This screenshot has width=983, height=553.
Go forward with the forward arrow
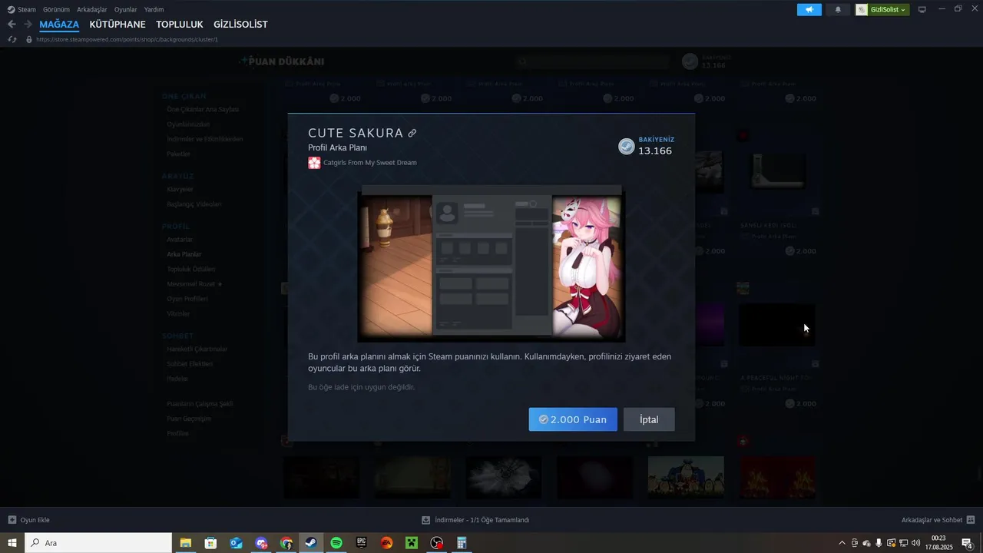[x=28, y=25]
